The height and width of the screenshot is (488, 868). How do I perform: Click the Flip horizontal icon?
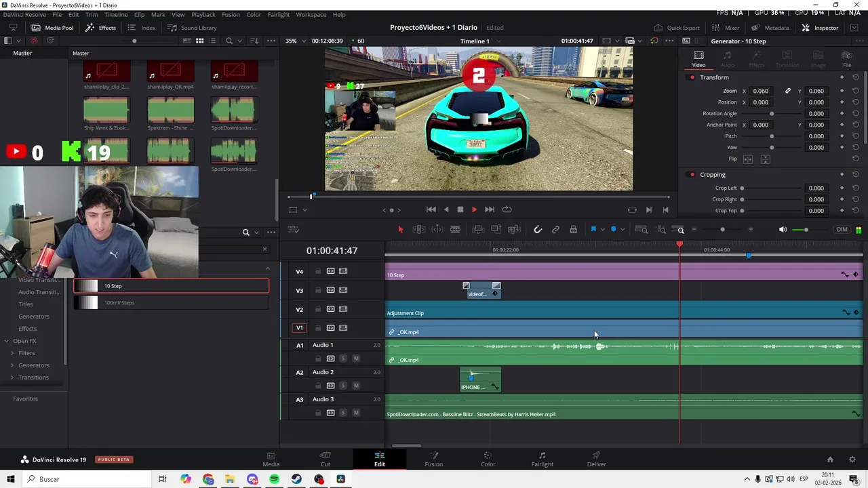[747, 159]
